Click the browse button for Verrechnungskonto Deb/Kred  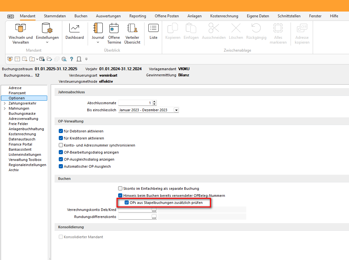tap(154, 210)
